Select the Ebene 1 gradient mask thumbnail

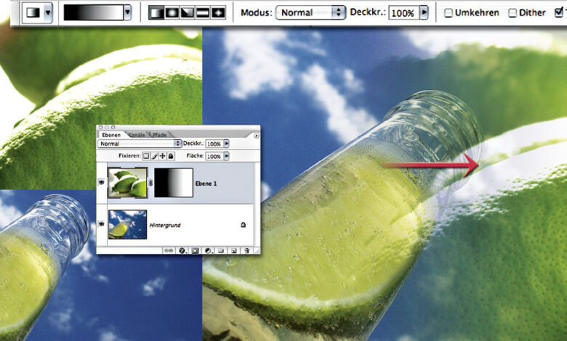pyautogui.click(x=174, y=183)
